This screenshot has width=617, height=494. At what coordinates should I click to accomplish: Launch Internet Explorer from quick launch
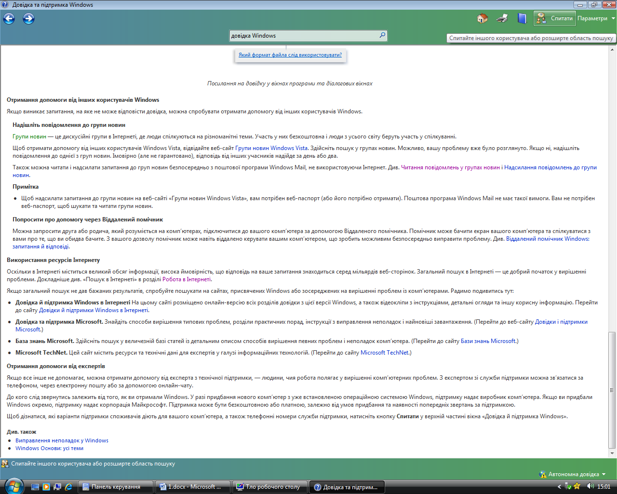[x=68, y=487]
